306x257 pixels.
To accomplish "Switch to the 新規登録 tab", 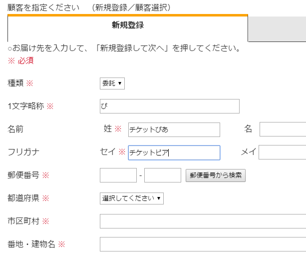I will coord(128,25).
